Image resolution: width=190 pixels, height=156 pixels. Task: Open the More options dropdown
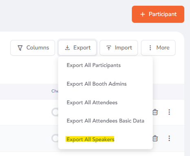pos(158,48)
